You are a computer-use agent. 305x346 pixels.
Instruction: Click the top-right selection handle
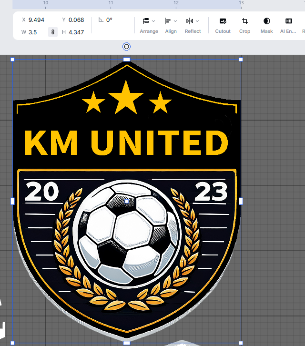(x=241, y=60)
